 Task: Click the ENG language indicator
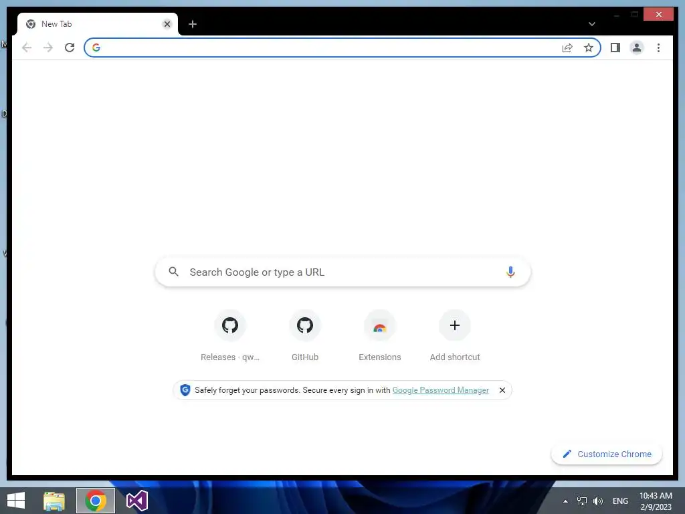(620, 501)
